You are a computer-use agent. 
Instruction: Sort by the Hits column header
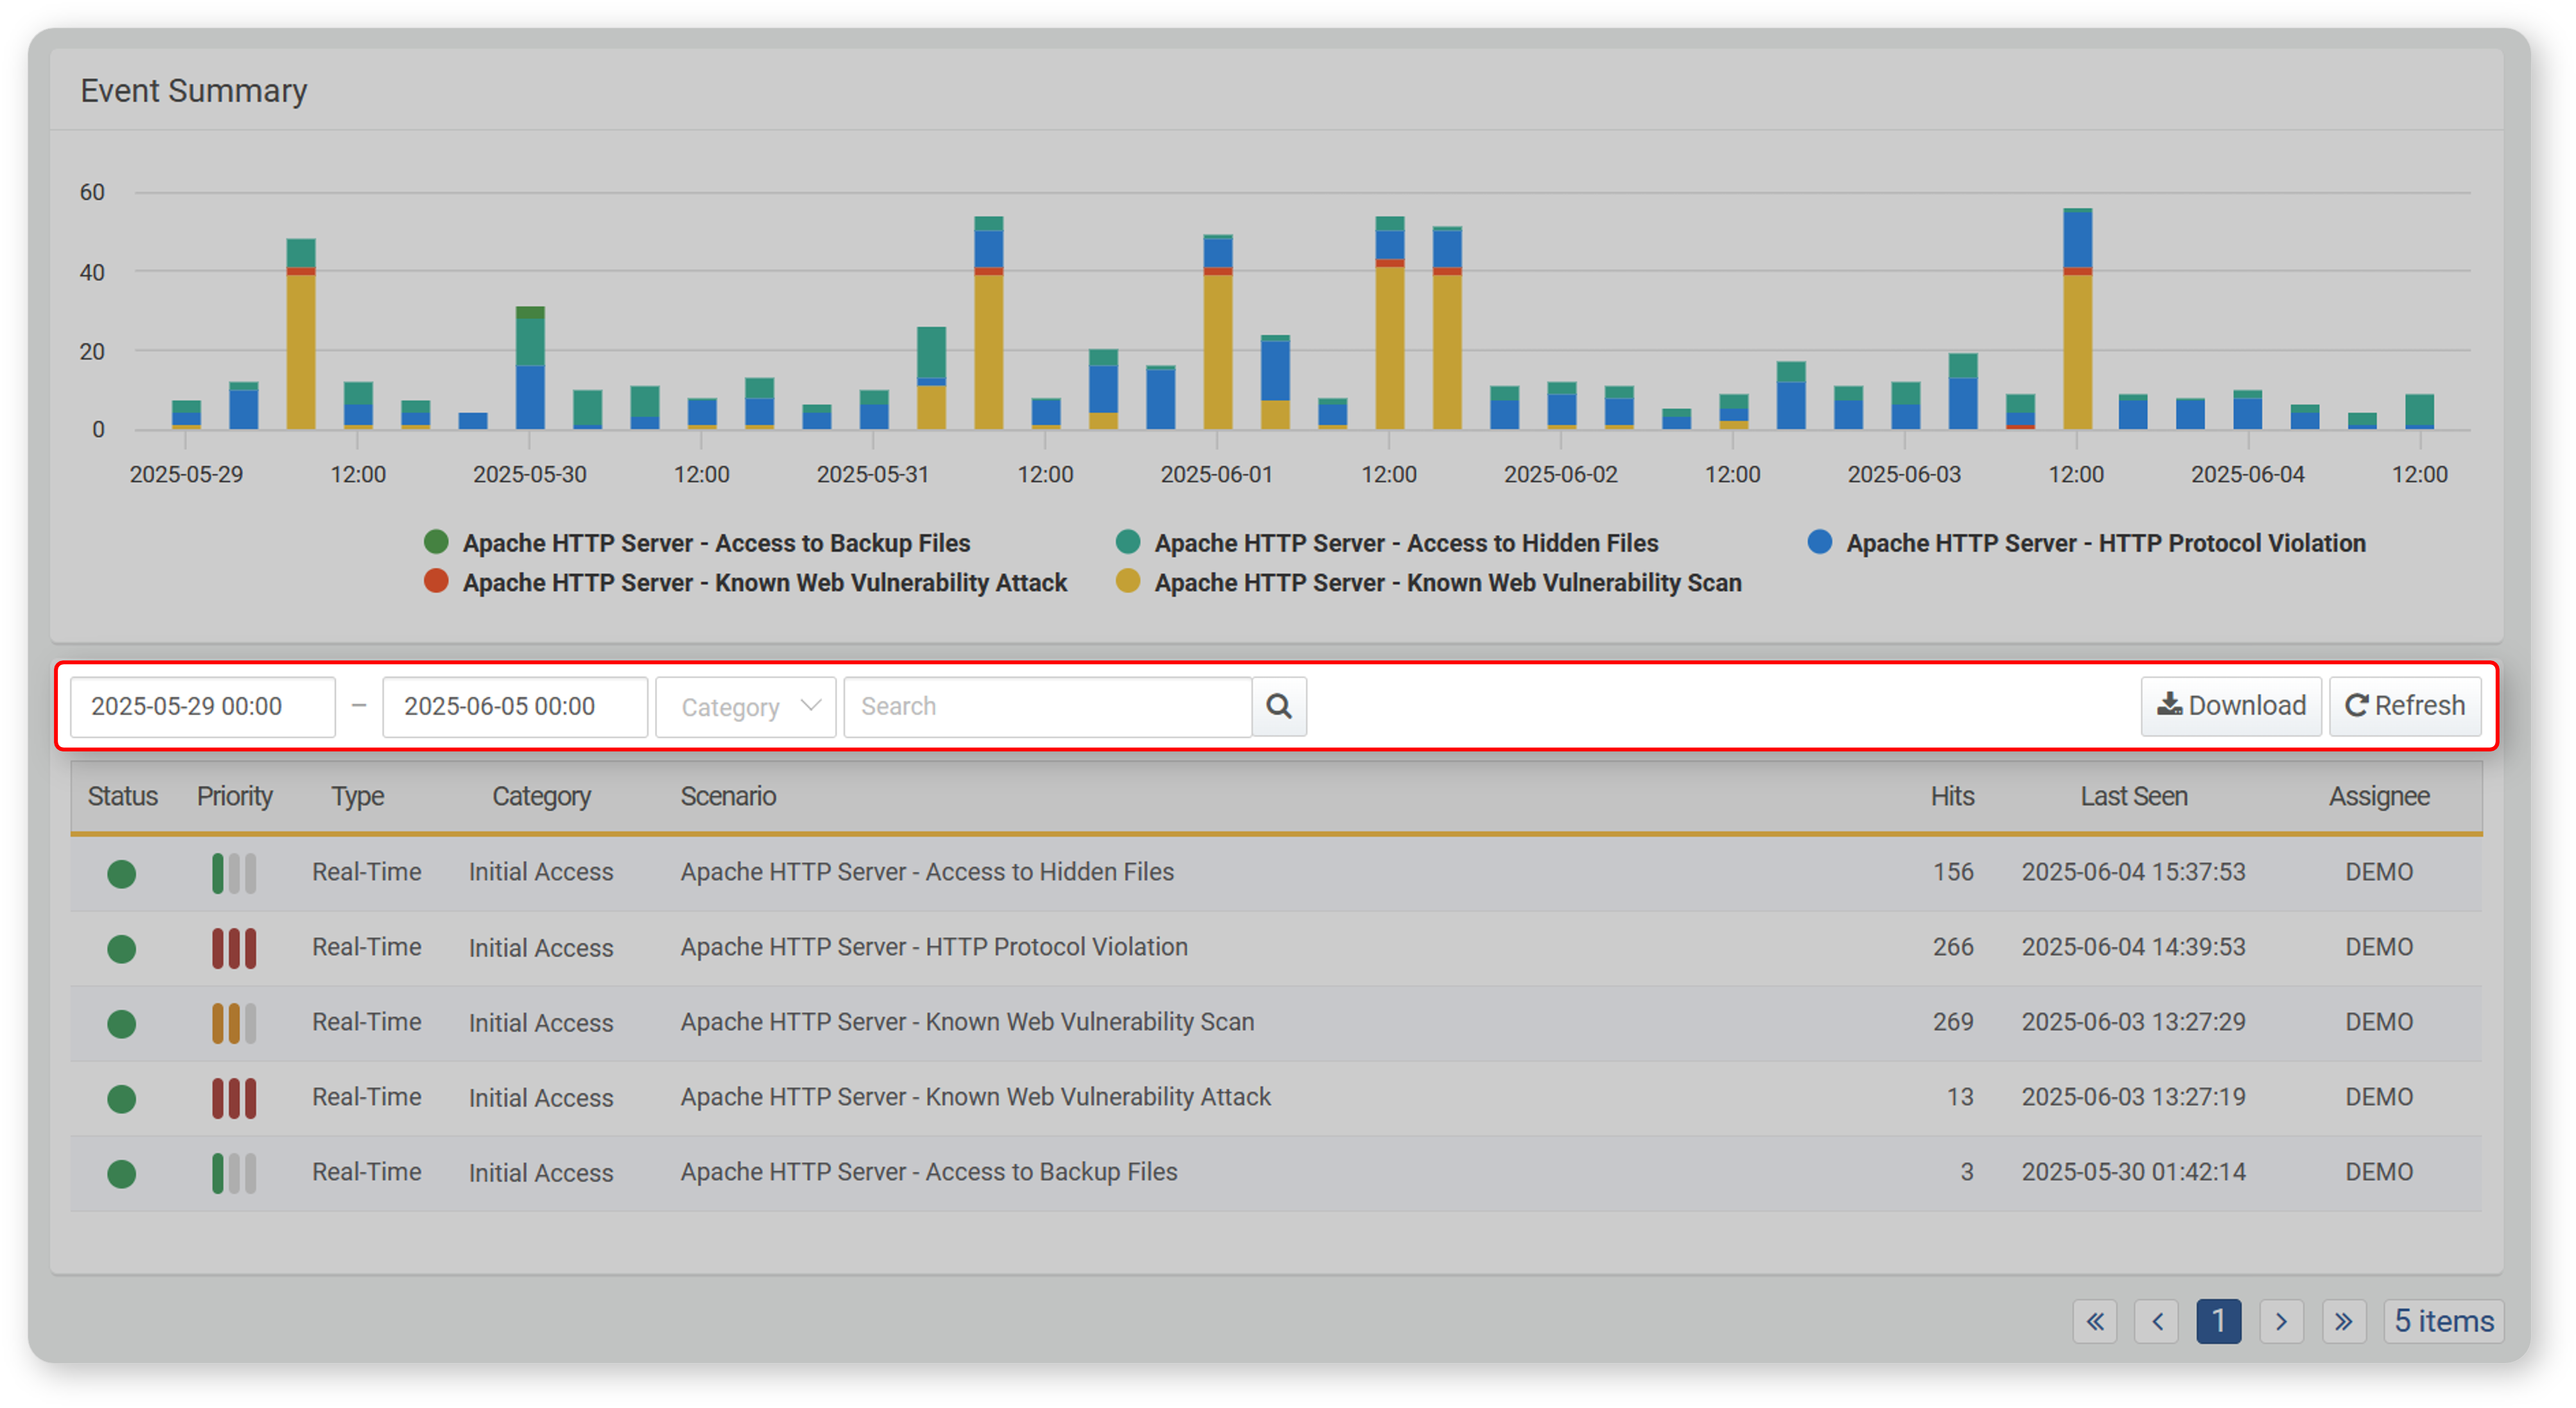click(1952, 796)
